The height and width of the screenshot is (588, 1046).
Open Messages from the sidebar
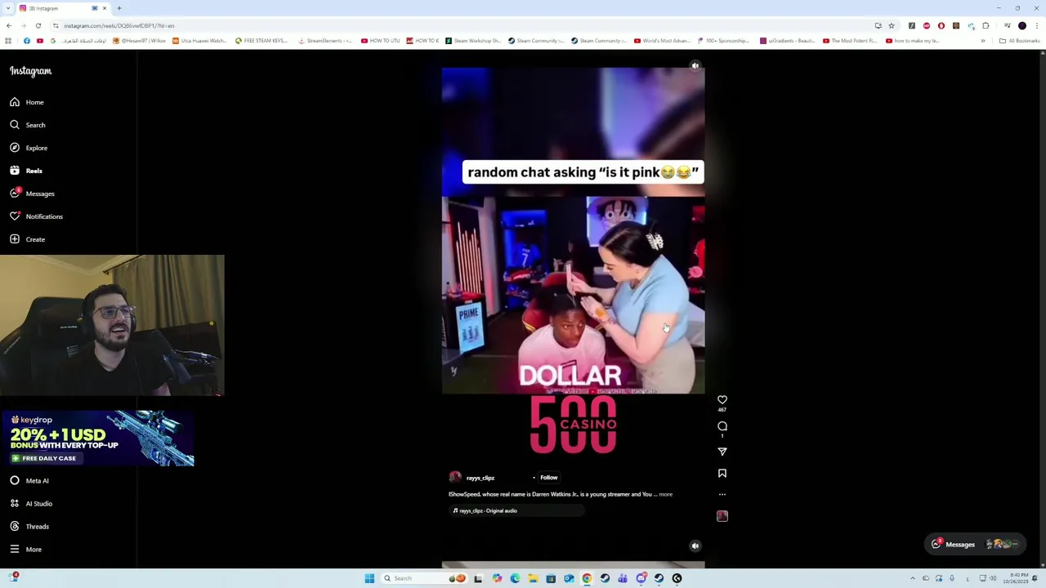click(x=33, y=194)
